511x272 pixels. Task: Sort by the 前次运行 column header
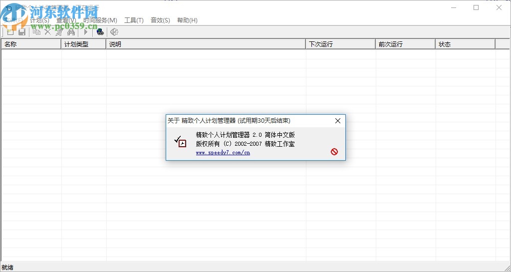[405, 44]
